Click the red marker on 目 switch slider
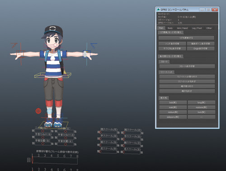226x171 pixels. coord(32,160)
